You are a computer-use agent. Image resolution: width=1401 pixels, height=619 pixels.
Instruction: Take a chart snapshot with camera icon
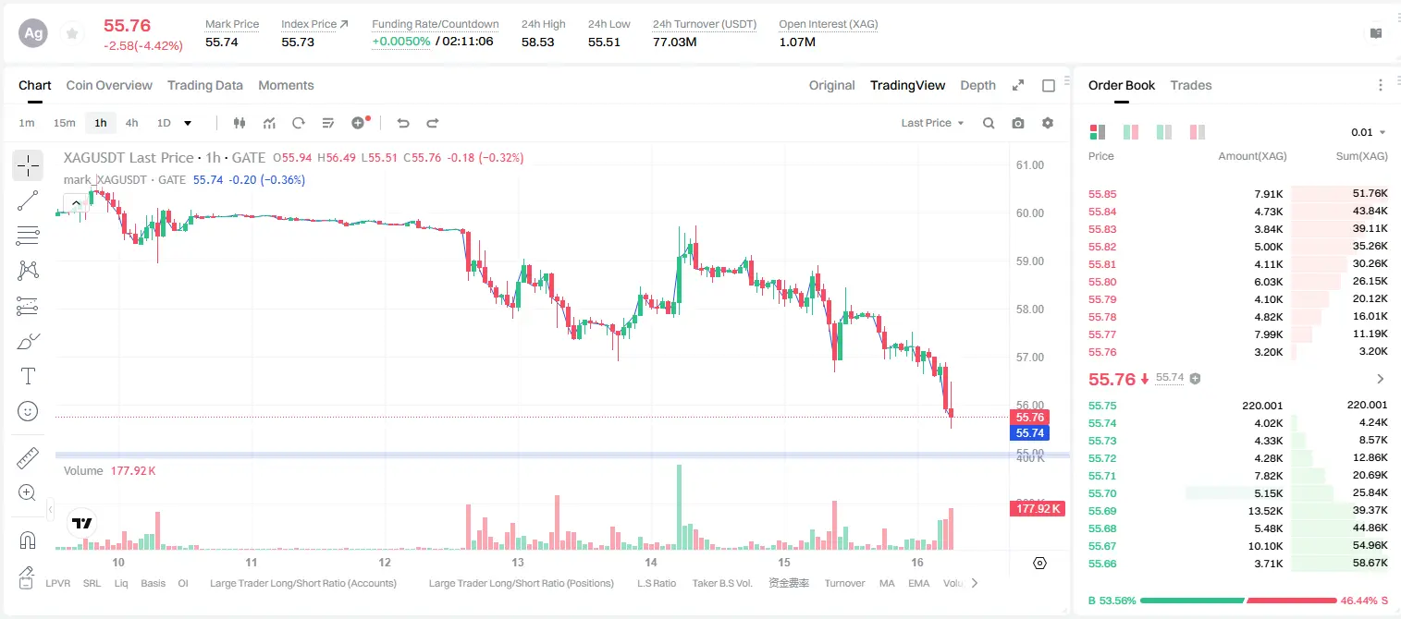point(1018,123)
